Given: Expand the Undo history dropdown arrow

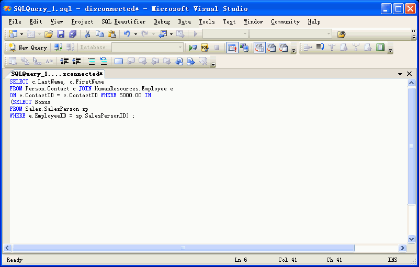Looking at the screenshot, I should click(x=136, y=34).
